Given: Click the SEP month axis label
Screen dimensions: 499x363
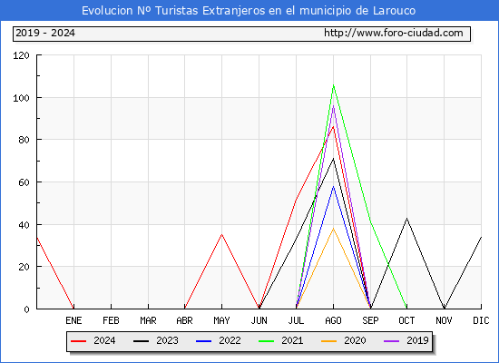Looking at the screenshot, I should point(370,320).
